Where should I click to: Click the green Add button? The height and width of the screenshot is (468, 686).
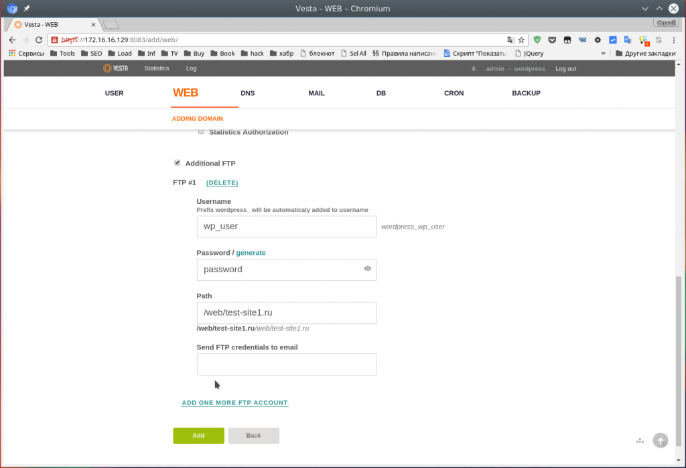click(198, 435)
